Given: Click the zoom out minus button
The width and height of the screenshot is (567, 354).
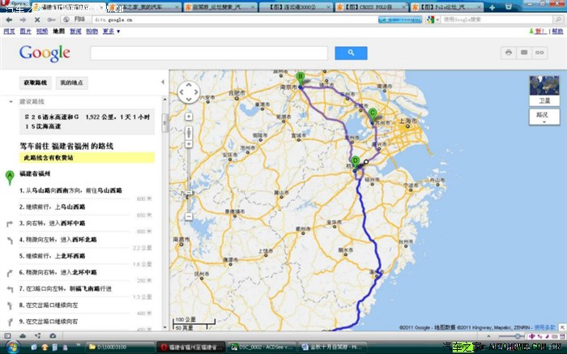Looking at the screenshot, I should pyautogui.click(x=188, y=216).
